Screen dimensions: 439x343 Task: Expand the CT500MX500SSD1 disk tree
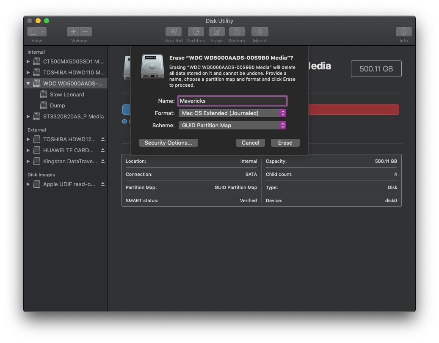28,61
